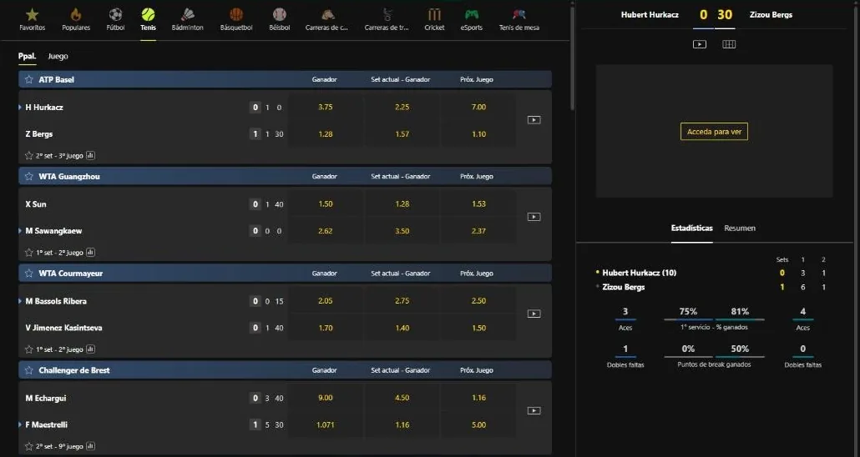The image size is (860, 457).
Task: Bet on Maestrelli next game 5.00
Action: point(478,424)
